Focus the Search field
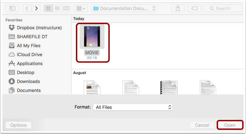The width and height of the screenshot is (246, 134). (x=223, y=8)
